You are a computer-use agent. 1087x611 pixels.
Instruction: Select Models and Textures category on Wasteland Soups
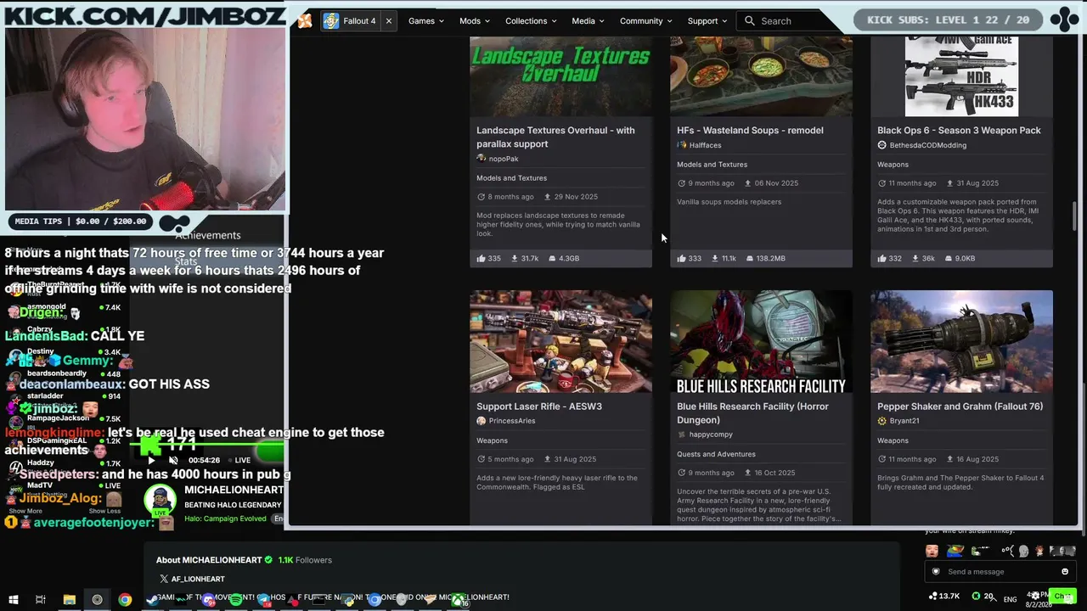click(x=712, y=165)
